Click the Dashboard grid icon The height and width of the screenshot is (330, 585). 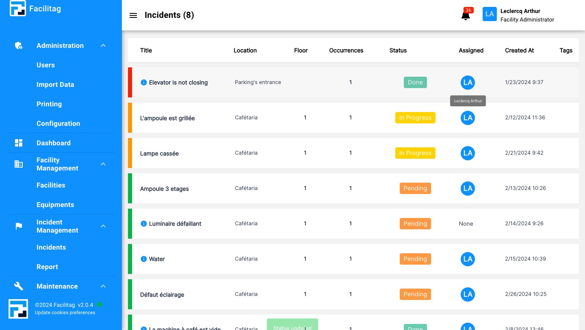click(x=19, y=143)
